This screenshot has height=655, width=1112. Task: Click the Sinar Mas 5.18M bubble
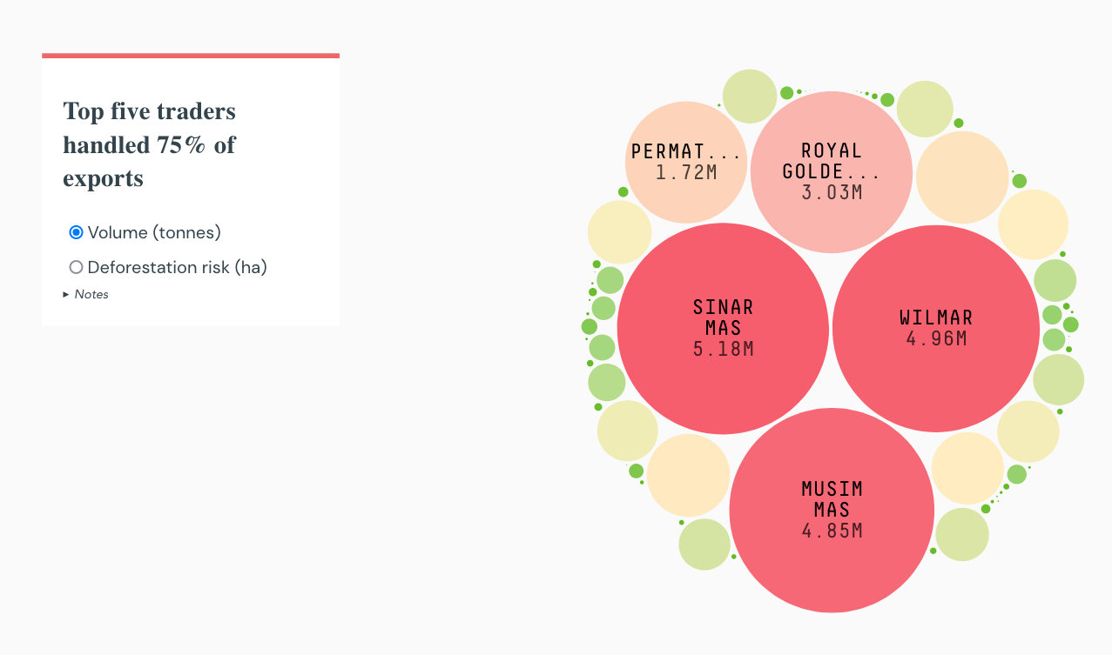point(723,329)
